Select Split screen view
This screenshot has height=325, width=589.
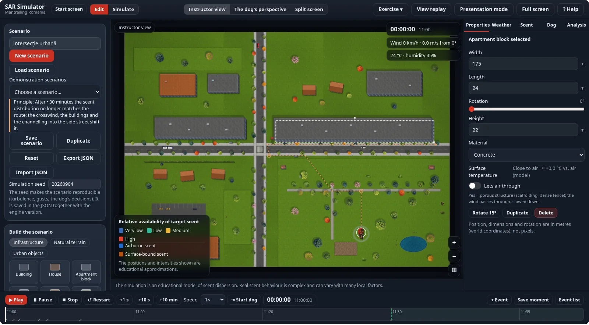pos(309,9)
